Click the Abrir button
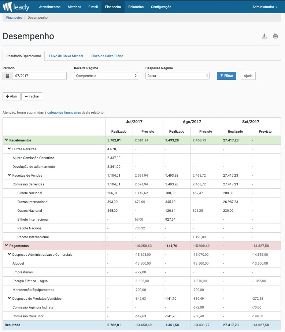The height and width of the screenshot is (332, 285). [x=11, y=96]
